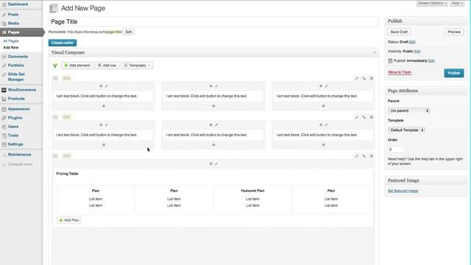The height and width of the screenshot is (265, 471).
Task: Edit the Public visibility link
Action: point(417,52)
